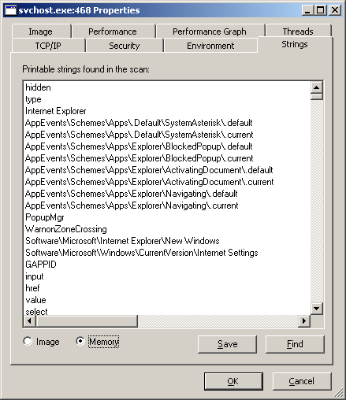The height and width of the screenshot is (400, 346).
Task: Click the scroll left arrow below strings
Action: coord(30,320)
